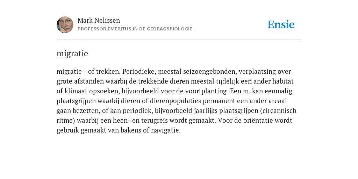Click the horizontal divider under the author header
The height and width of the screenshot is (179, 358).
tap(179, 40)
